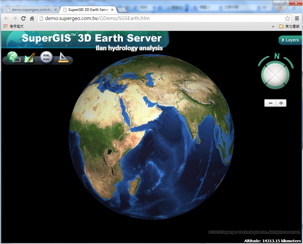Open the KML KMZ import tool

click(x=46, y=57)
